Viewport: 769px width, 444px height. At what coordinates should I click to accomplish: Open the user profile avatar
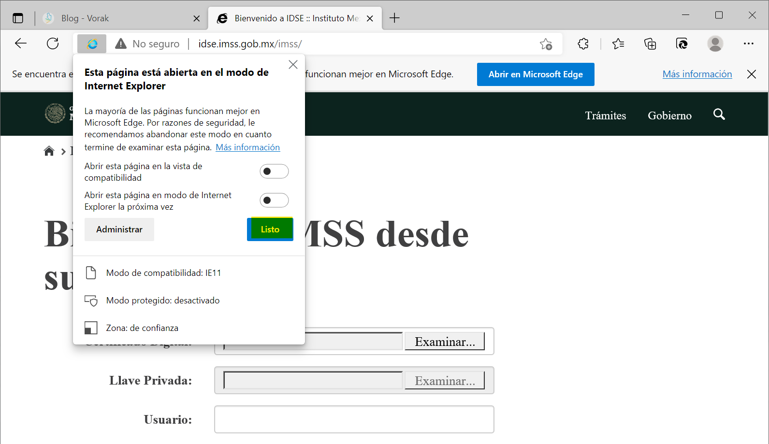click(715, 44)
